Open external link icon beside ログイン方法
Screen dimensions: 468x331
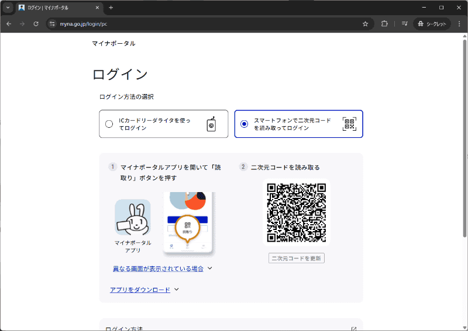click(x=354, y=329)
